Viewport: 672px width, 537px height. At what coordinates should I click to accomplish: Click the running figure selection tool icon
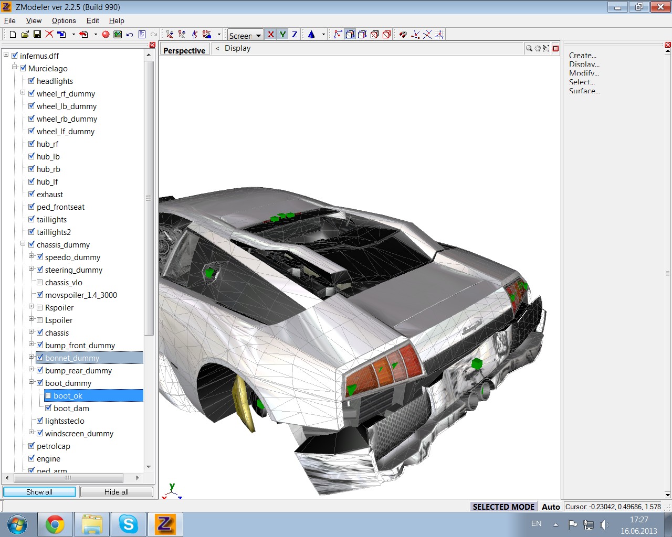(x=194, y=34)
